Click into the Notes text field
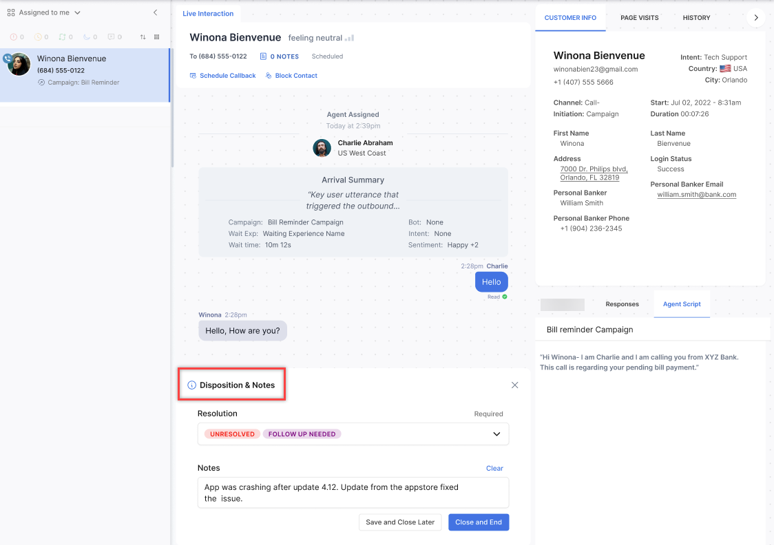 tap(353, 493)
